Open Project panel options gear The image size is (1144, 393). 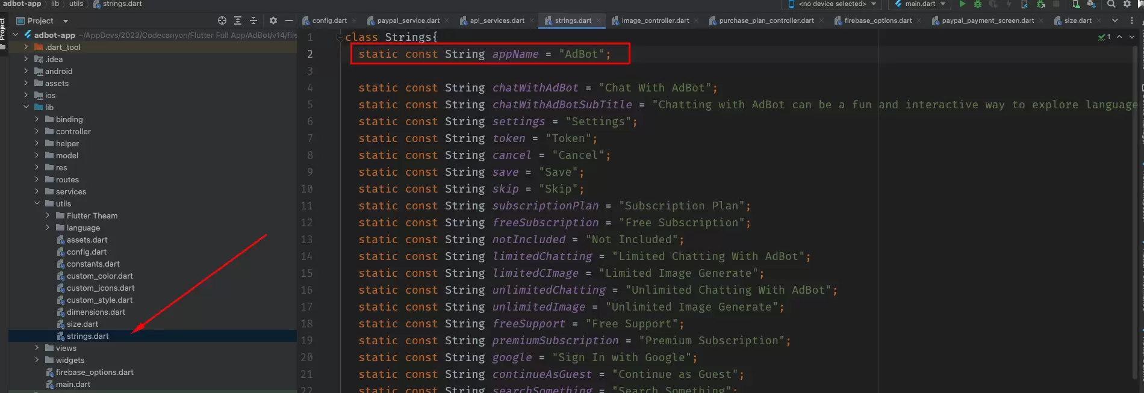(x=273, y=20)
